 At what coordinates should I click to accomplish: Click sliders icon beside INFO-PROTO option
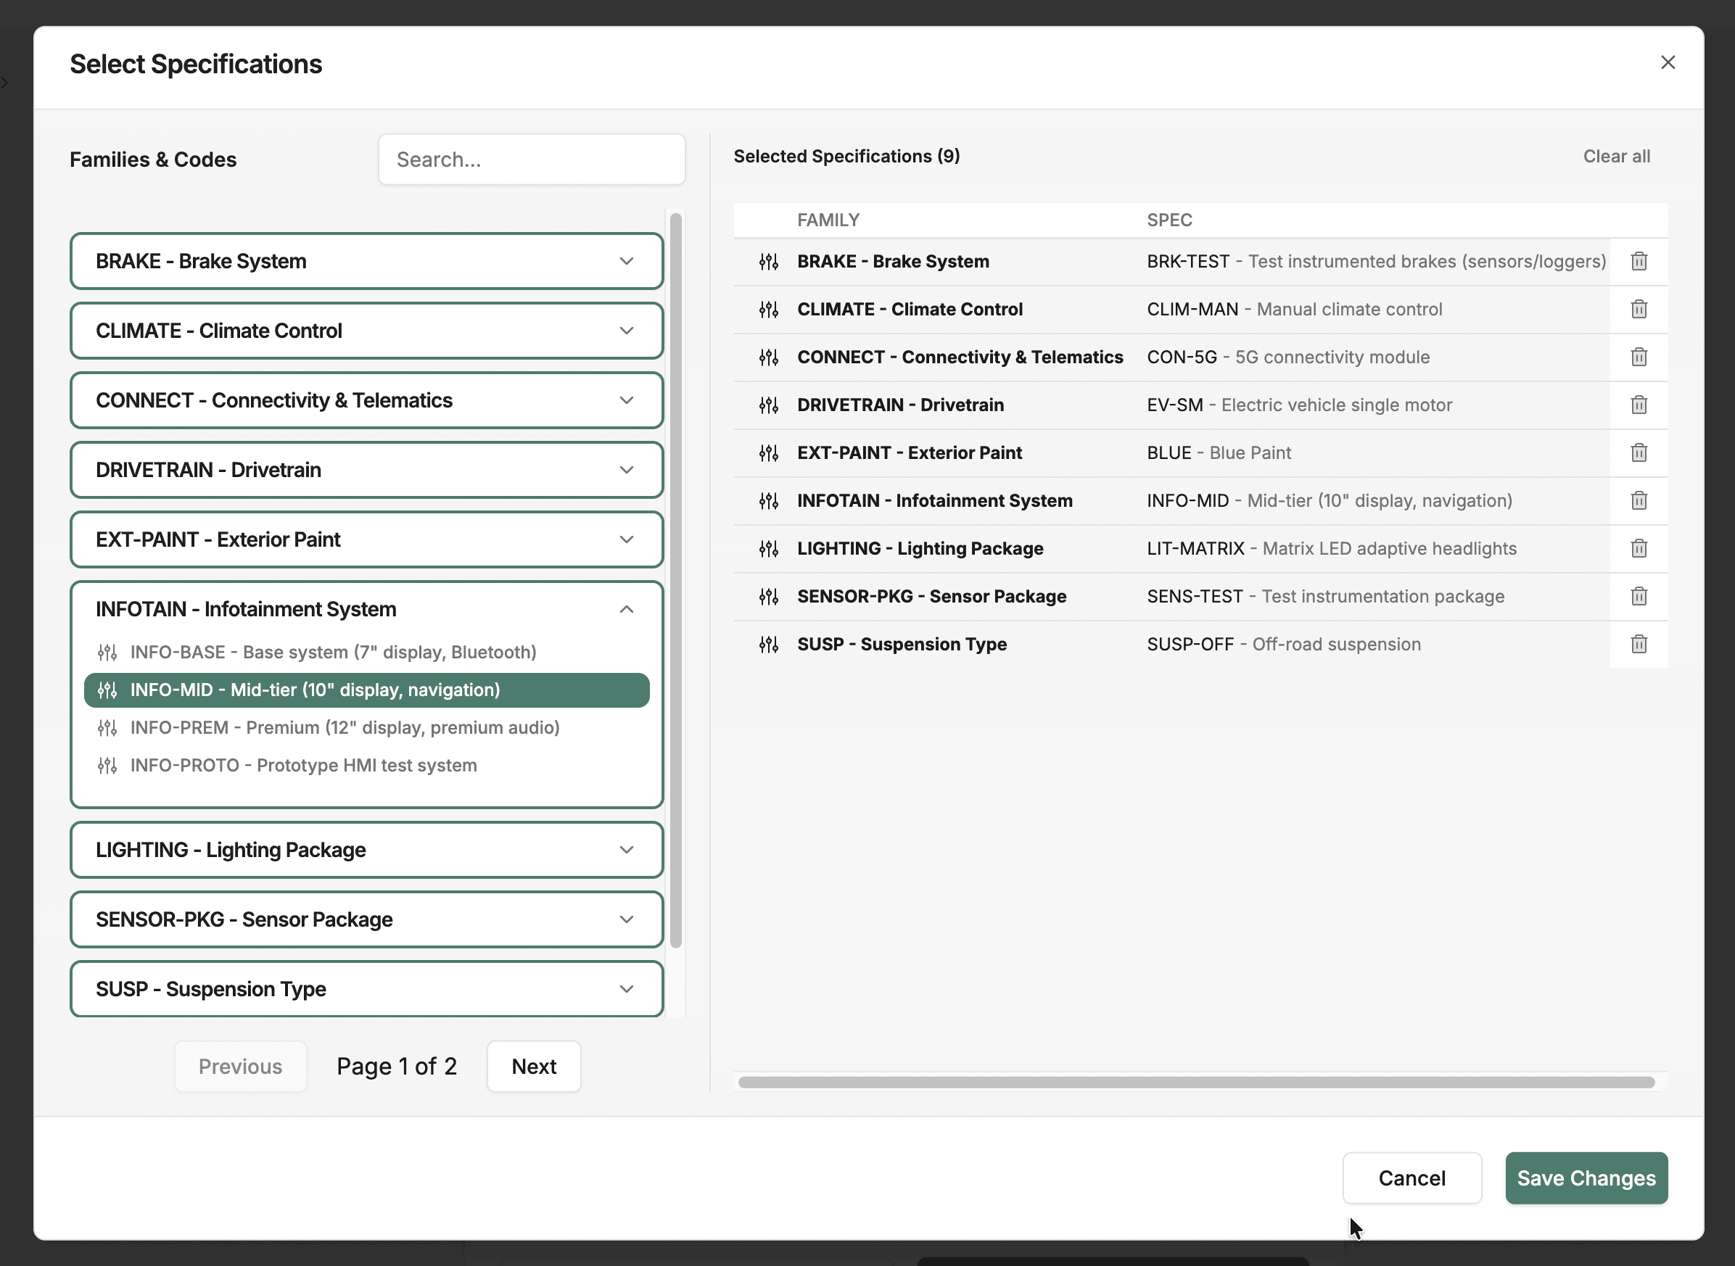(x=107, y=766)
